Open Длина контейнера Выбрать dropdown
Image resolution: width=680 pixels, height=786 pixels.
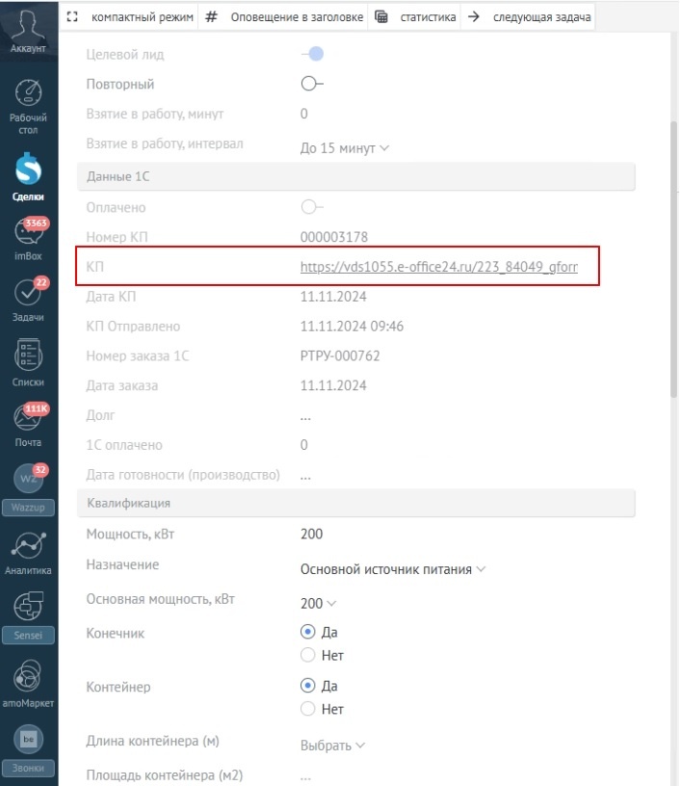click(333, 745)
